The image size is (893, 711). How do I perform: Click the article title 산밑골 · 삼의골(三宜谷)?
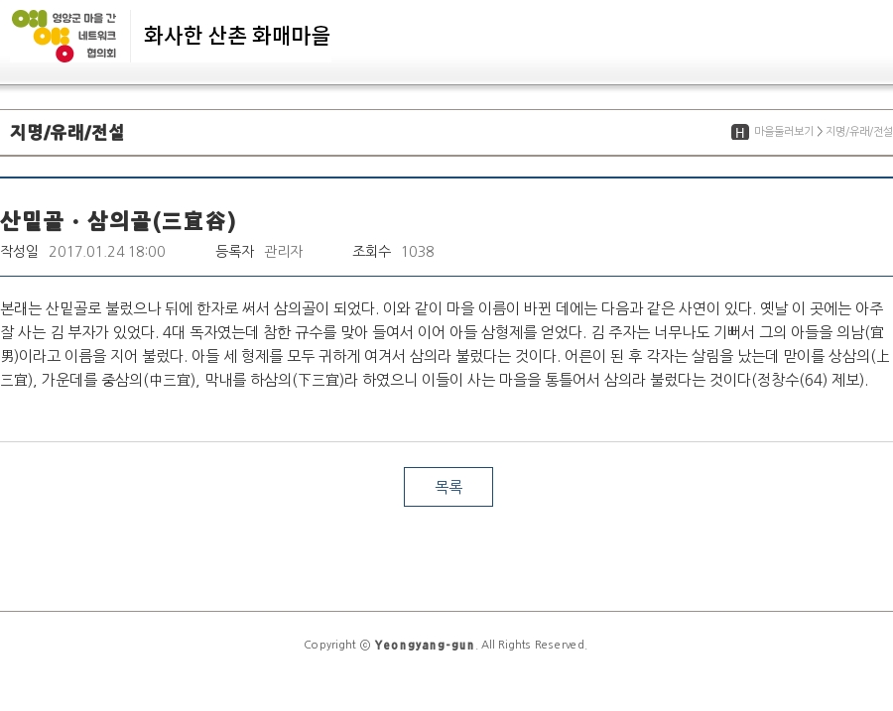click(x=118, y=221)
